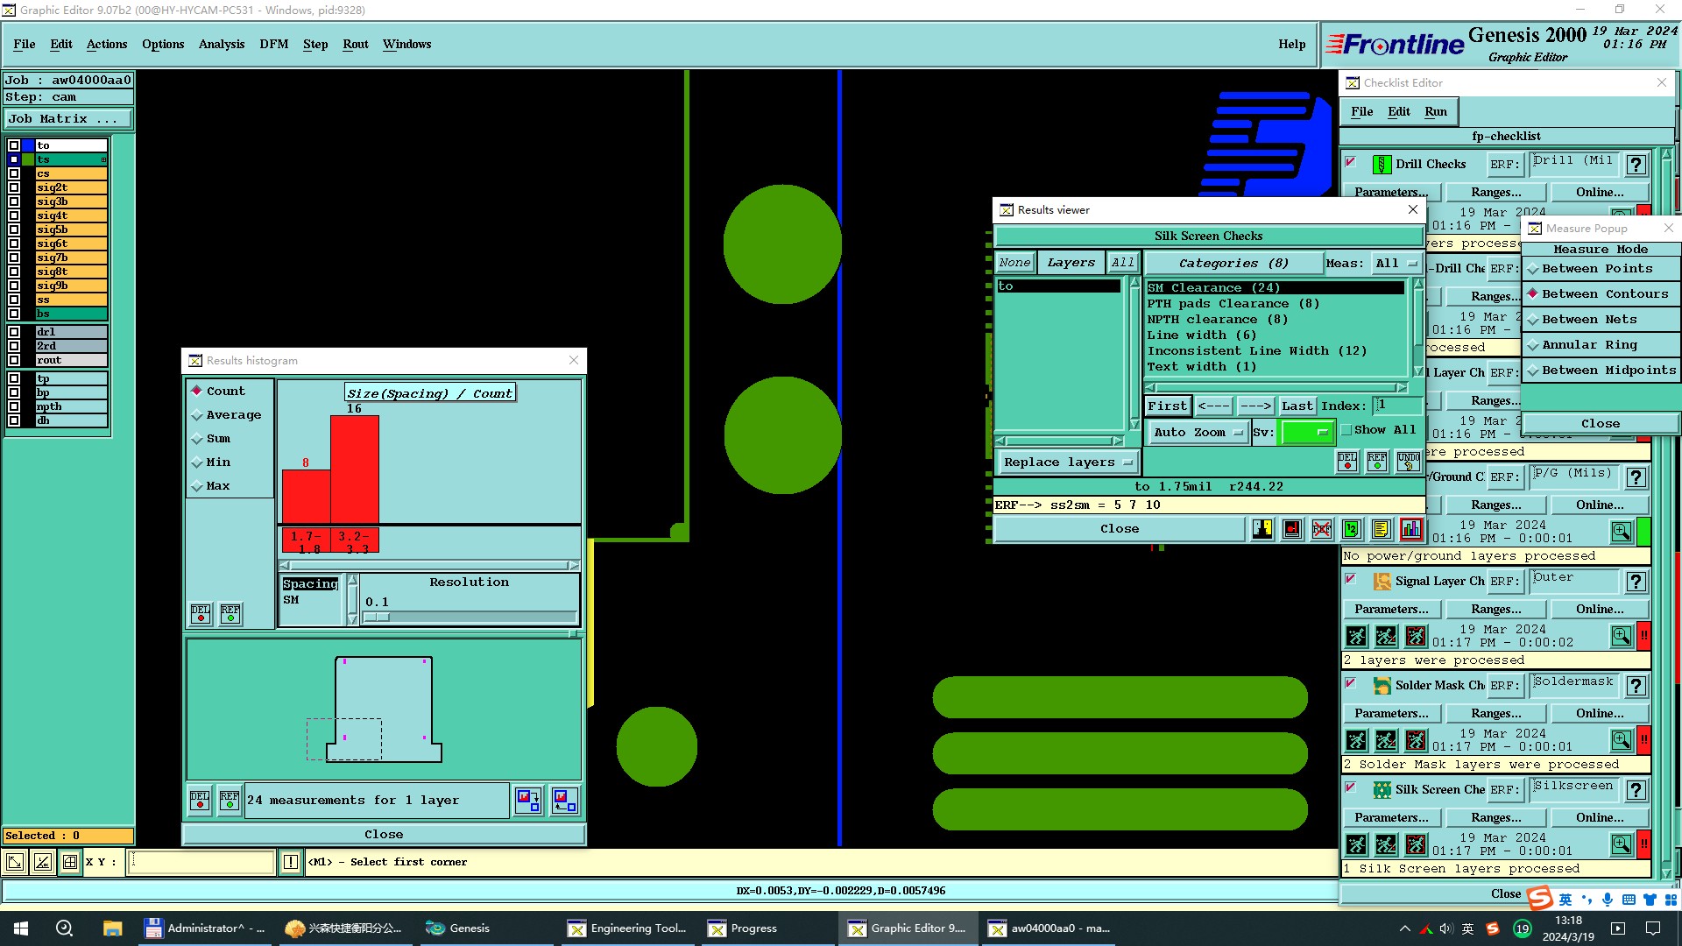The image size is (1682, 946).
Task: Open the Replace layers dropdown
Action: (x=1067, y=462)
